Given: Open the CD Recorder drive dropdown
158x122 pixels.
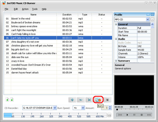Looking at the screenshot, I should point(55,108).
